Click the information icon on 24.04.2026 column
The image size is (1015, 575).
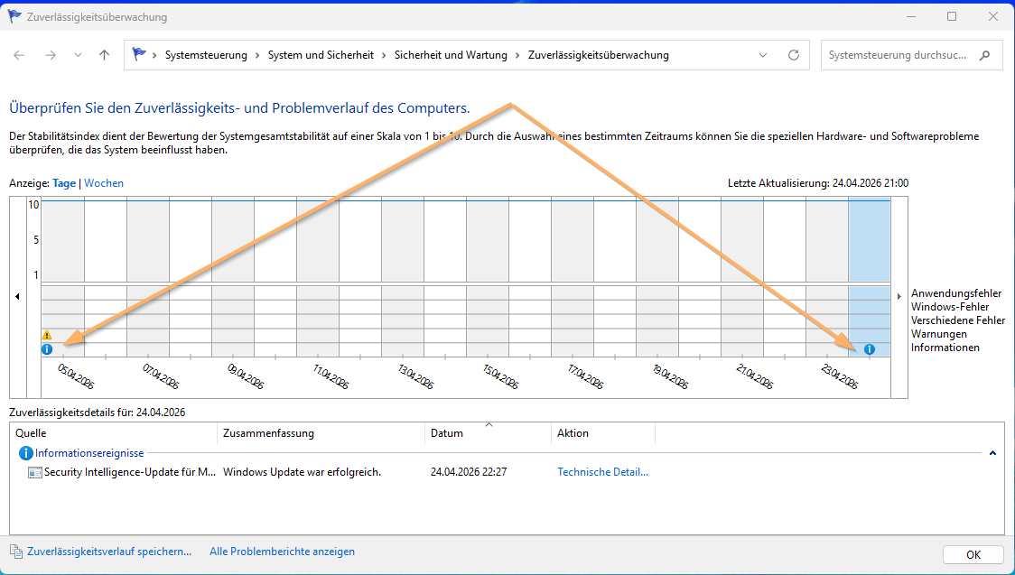click(870, 349)
